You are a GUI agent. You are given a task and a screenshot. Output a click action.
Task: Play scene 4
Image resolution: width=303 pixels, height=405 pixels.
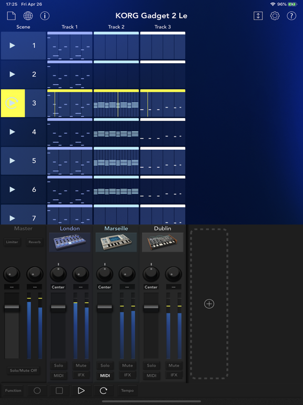coord(12,132)
